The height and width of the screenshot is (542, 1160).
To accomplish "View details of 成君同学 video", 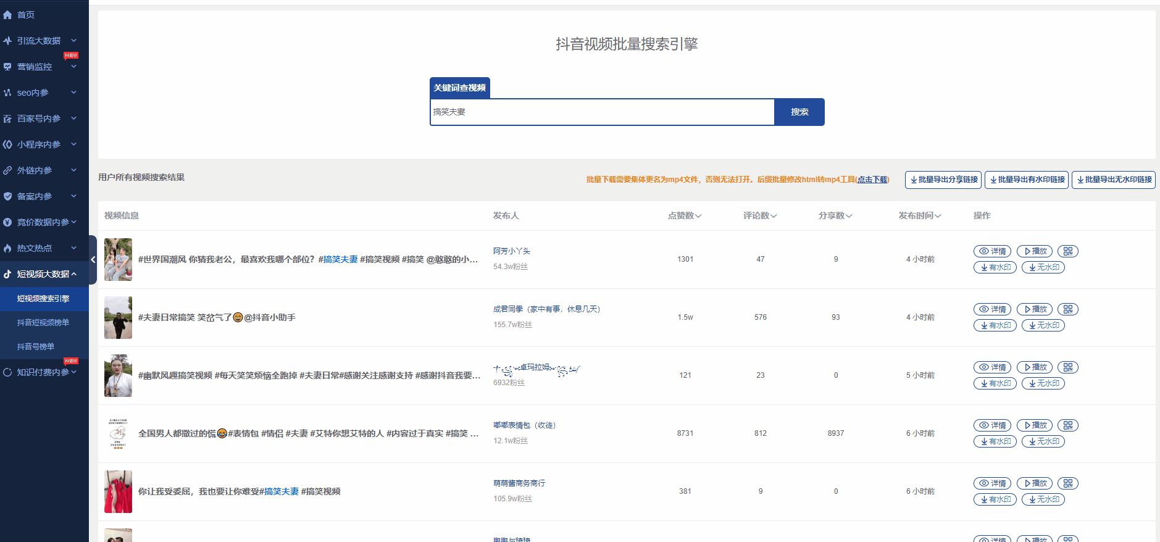I will click(x=992, y=309).
